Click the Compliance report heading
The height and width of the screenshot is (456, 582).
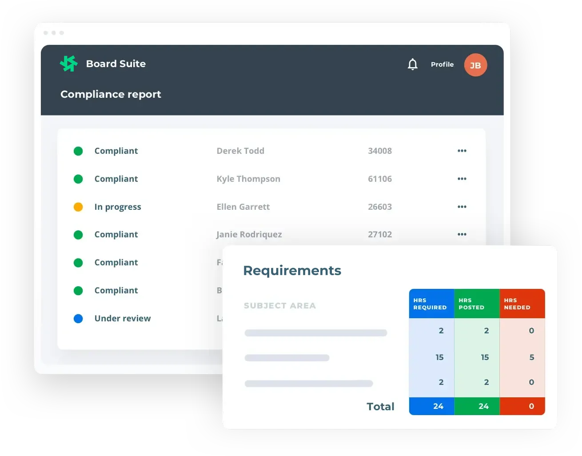coord(111,94)
